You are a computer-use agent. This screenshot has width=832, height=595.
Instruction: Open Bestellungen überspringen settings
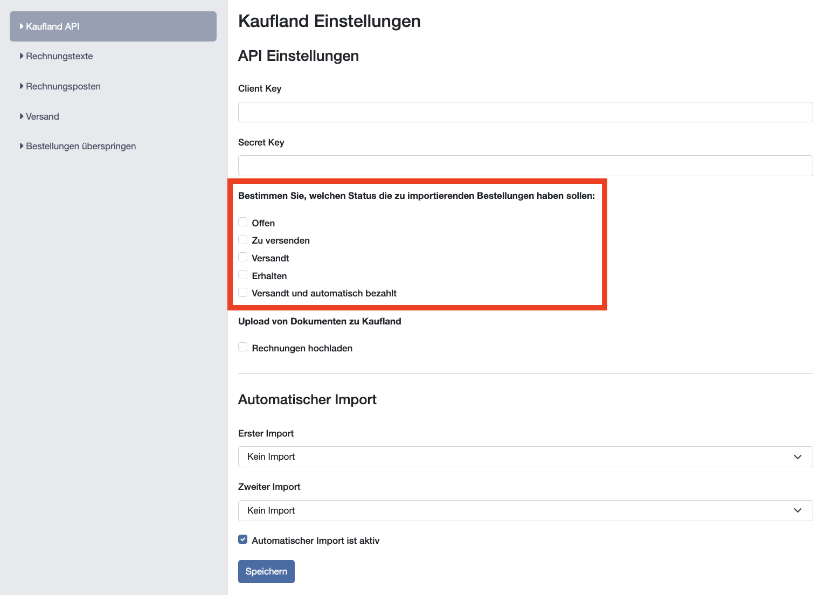point(81,146)
